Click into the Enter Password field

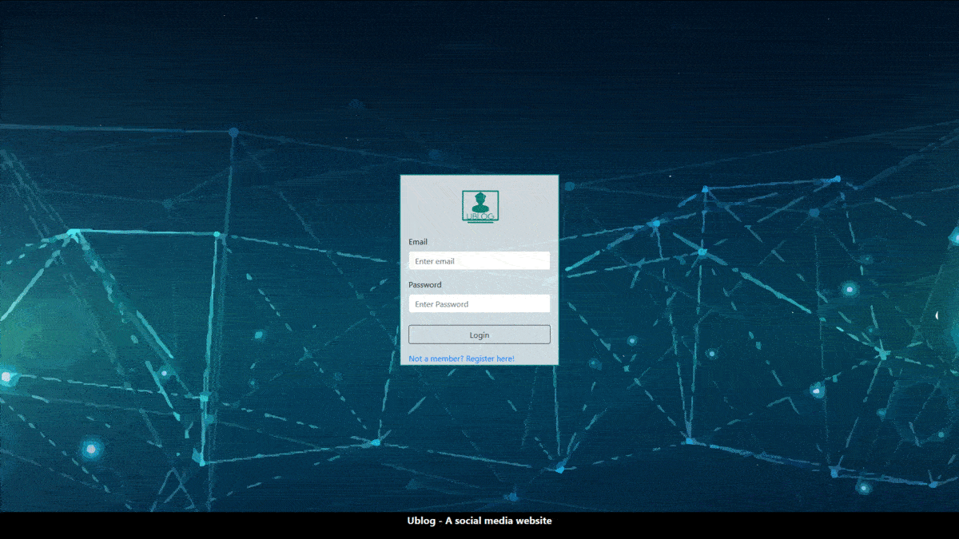(479, 304)
